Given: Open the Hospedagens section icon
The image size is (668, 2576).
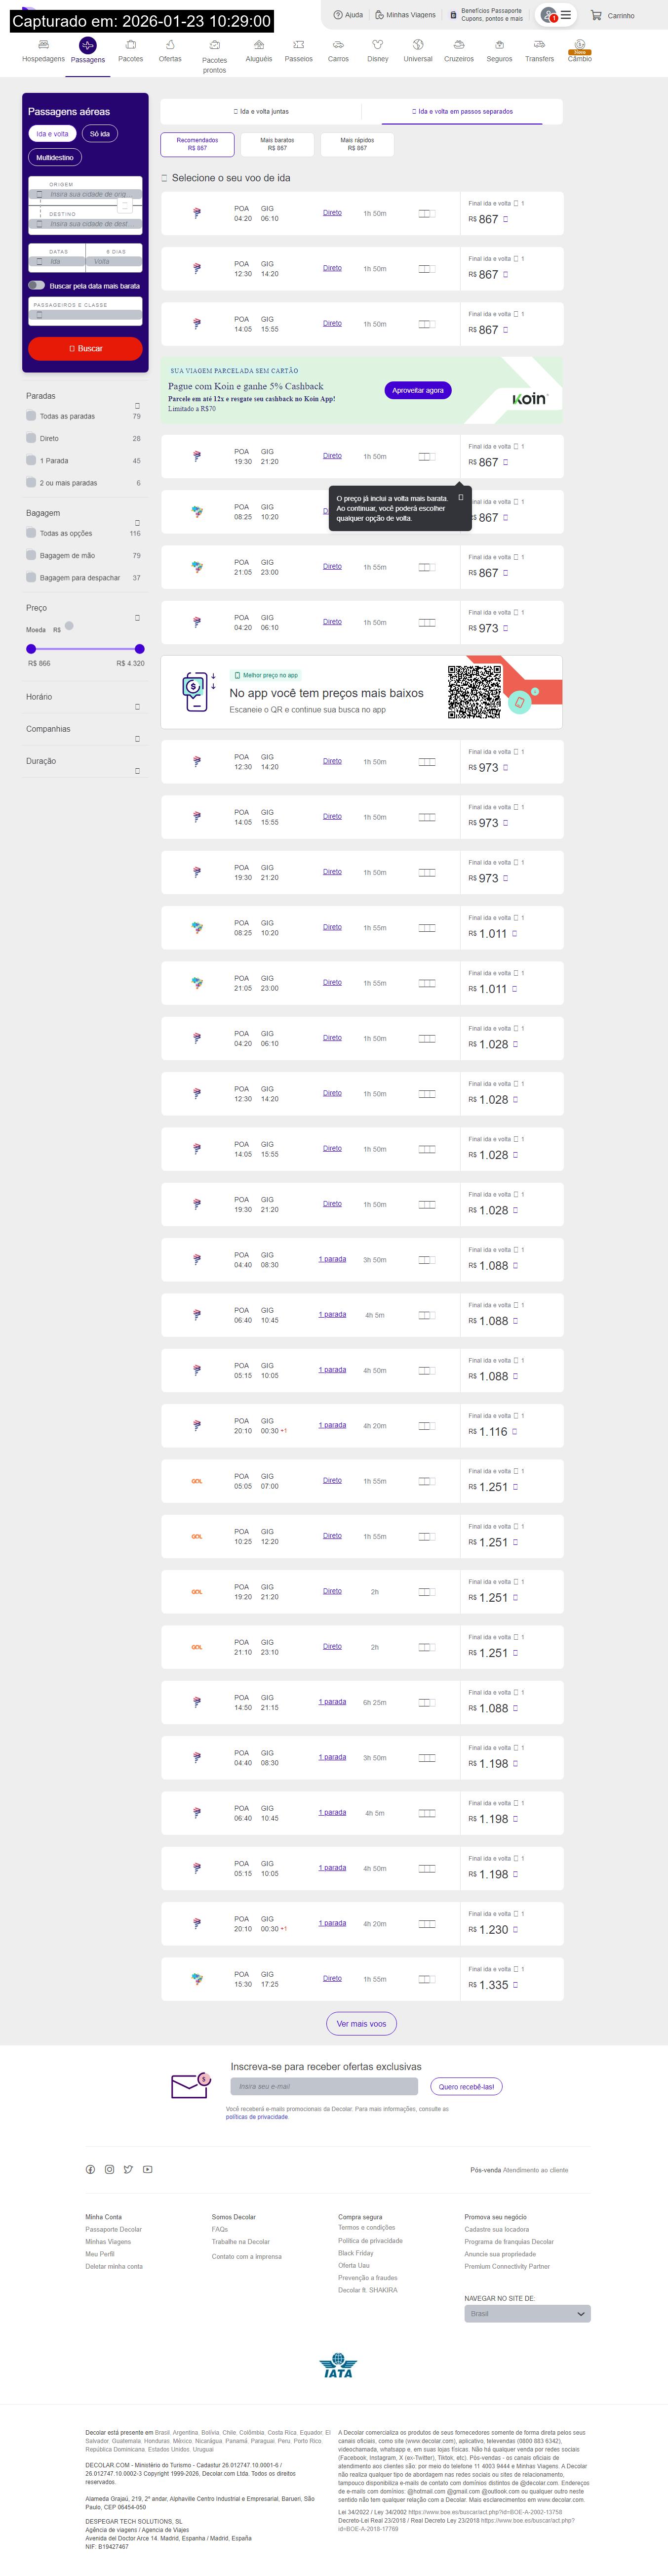Looking at the screenshot, I should pos(43,45).
